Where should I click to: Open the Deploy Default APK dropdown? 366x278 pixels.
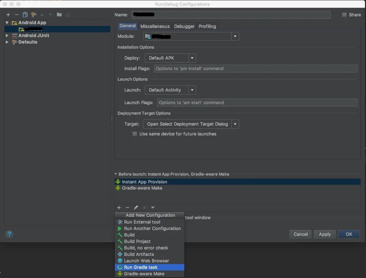pyautogui.click(x=192, y=58)
